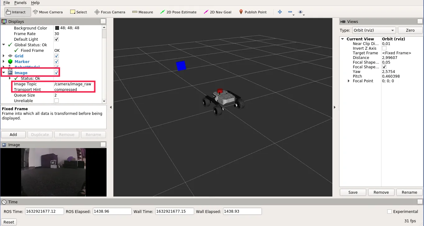The width and height of the screenshot is (424, 226).
Task: Click inside the ROS Time field
Action: pyautogui.click(x=44, y=211)
